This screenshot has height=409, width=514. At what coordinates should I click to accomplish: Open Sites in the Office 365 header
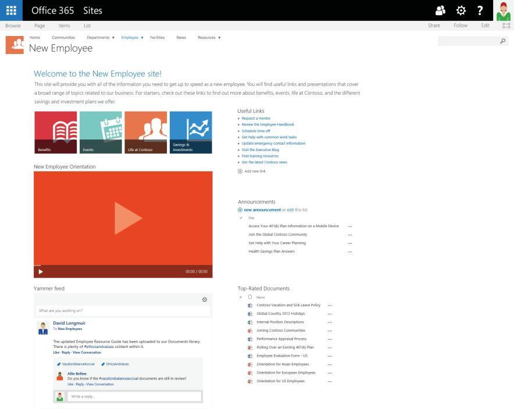coord(93,10)
